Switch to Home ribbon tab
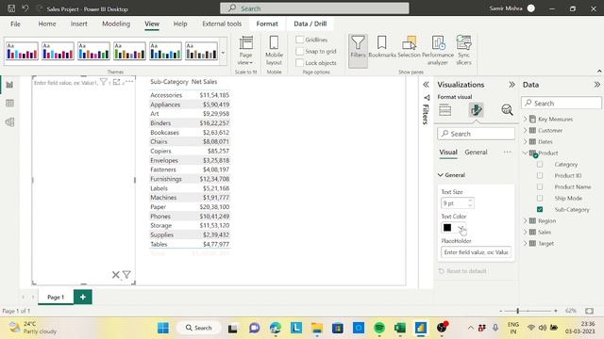Screen dimensions: 604x339 coord(47,24)
